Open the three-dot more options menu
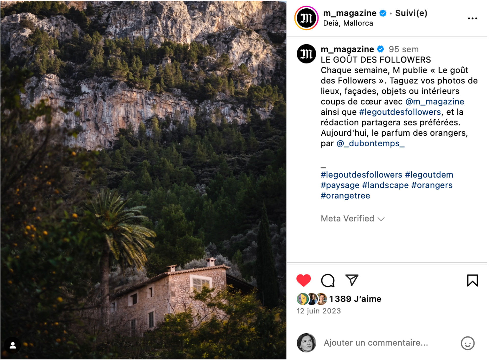Image resolution: width=489 pixels, height=360 pixels. click(x=472, y=18)
